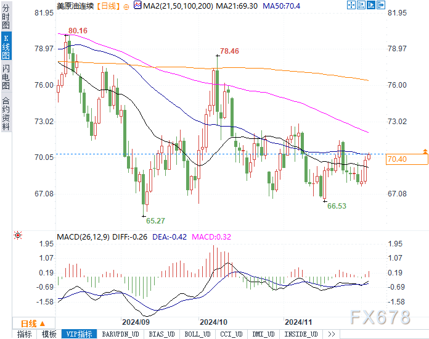This screenshot has width=429, height=339.
Task: Click the 2024/10 date marker on timeline
Action: coord(214,322)
